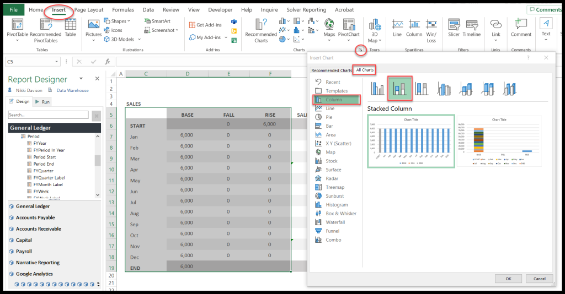Select the Stacked Column subtype icon
Viewport: 565px width, 294px height.
tap(401, 88)
